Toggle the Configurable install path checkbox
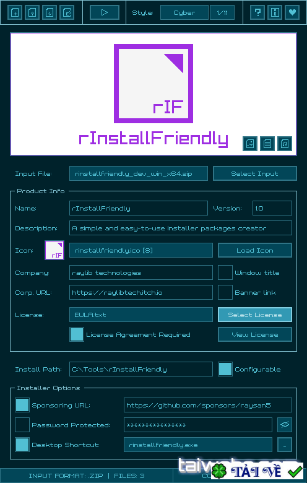 (x=225, y=369)
